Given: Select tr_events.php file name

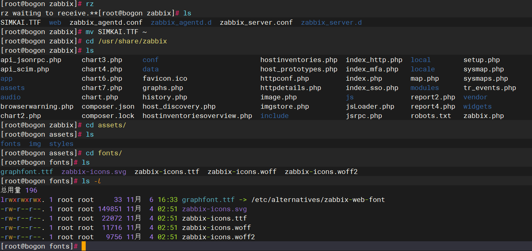Looking at the screenshot, I should point(490,88).
